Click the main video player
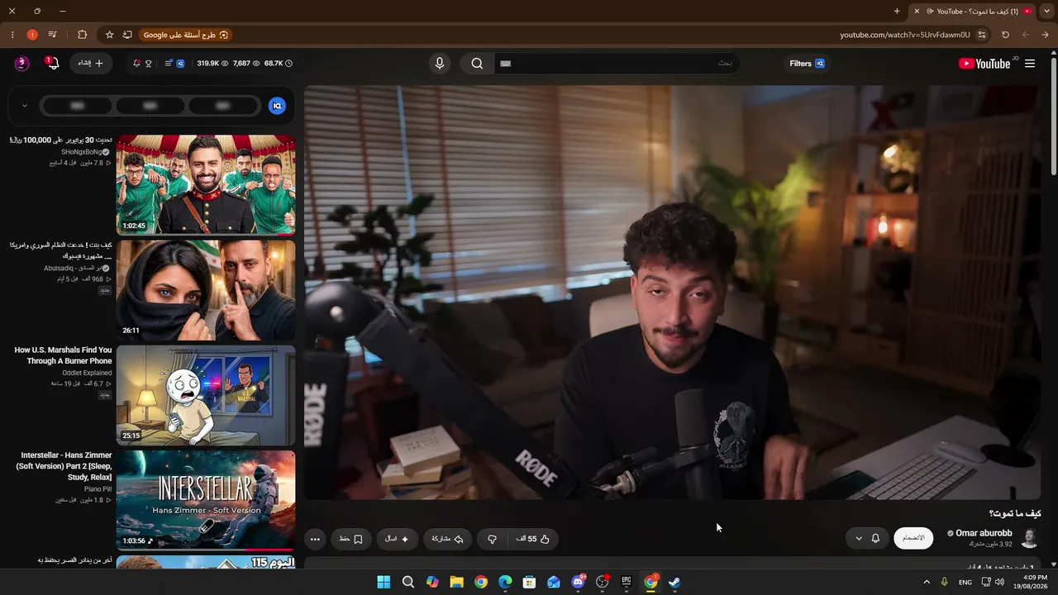The width and height of the screenshot is (1058, 595). click(x=673, y=293)
